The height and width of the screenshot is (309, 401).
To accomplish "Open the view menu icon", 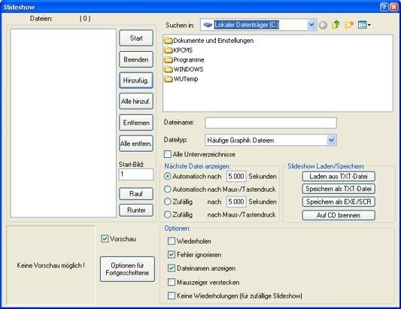I will click(364, 25).
